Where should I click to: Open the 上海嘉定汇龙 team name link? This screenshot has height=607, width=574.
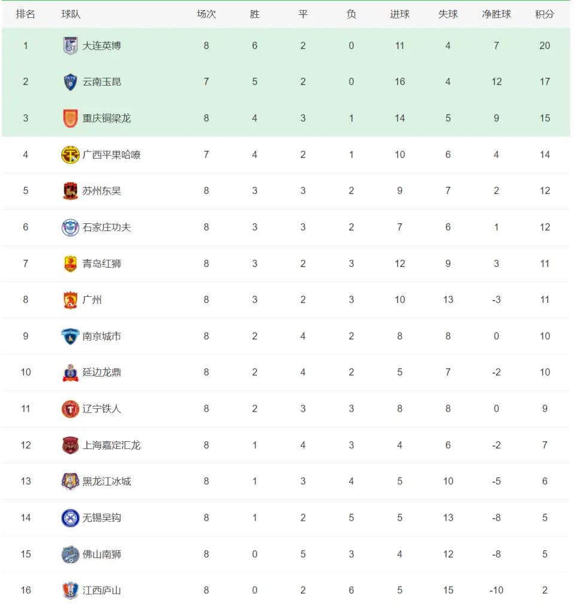pos(111,445)
